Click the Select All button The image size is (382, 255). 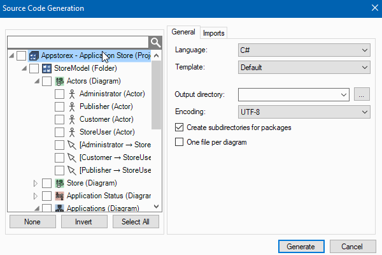(136, 222)
